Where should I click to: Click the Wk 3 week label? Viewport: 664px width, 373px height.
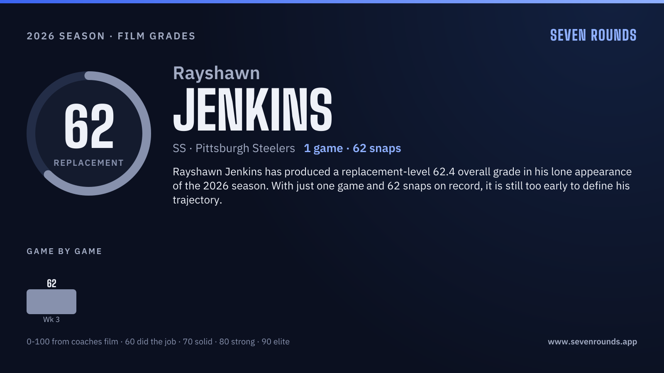point(51,320)
